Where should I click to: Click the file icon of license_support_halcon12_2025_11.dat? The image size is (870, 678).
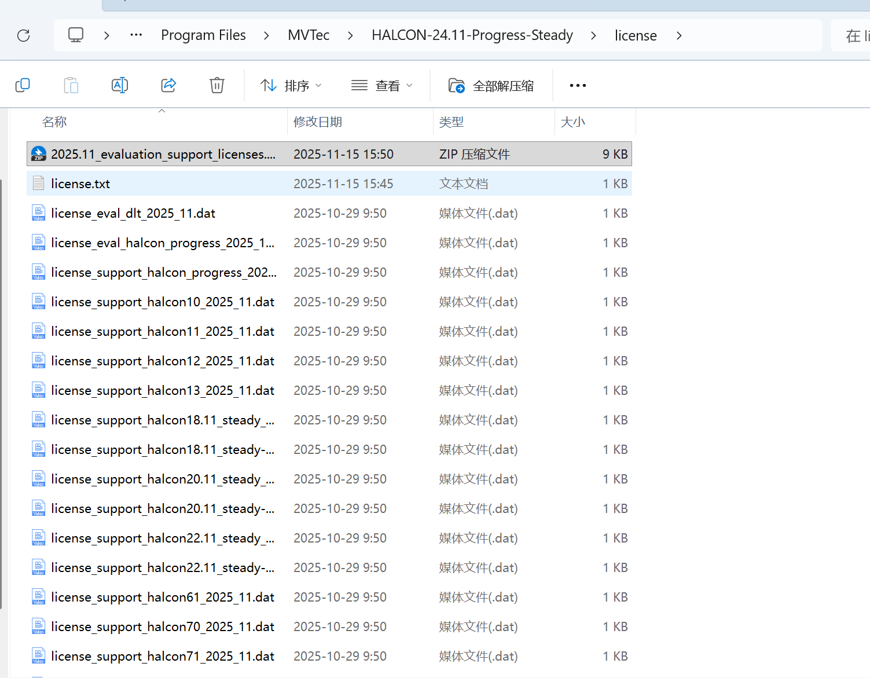[39, 361]
